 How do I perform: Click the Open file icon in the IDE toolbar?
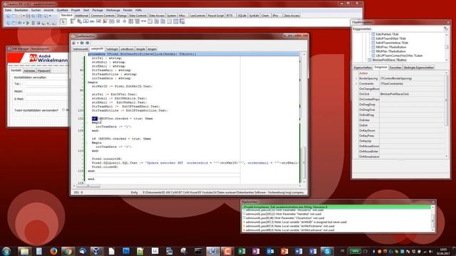[19, 16]
